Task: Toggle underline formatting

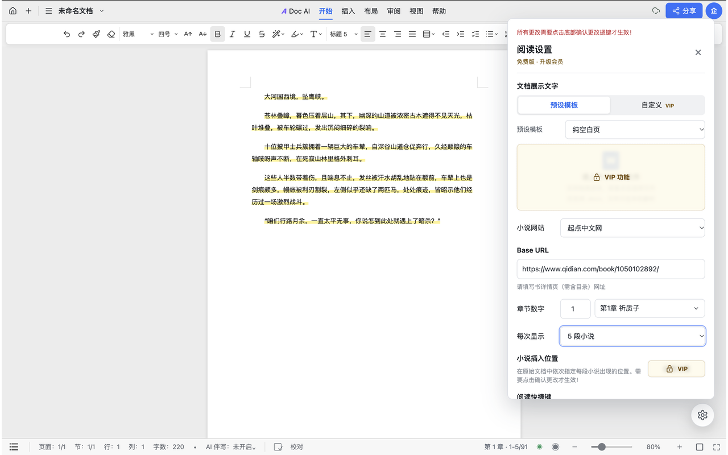Action: click(247, 34)
